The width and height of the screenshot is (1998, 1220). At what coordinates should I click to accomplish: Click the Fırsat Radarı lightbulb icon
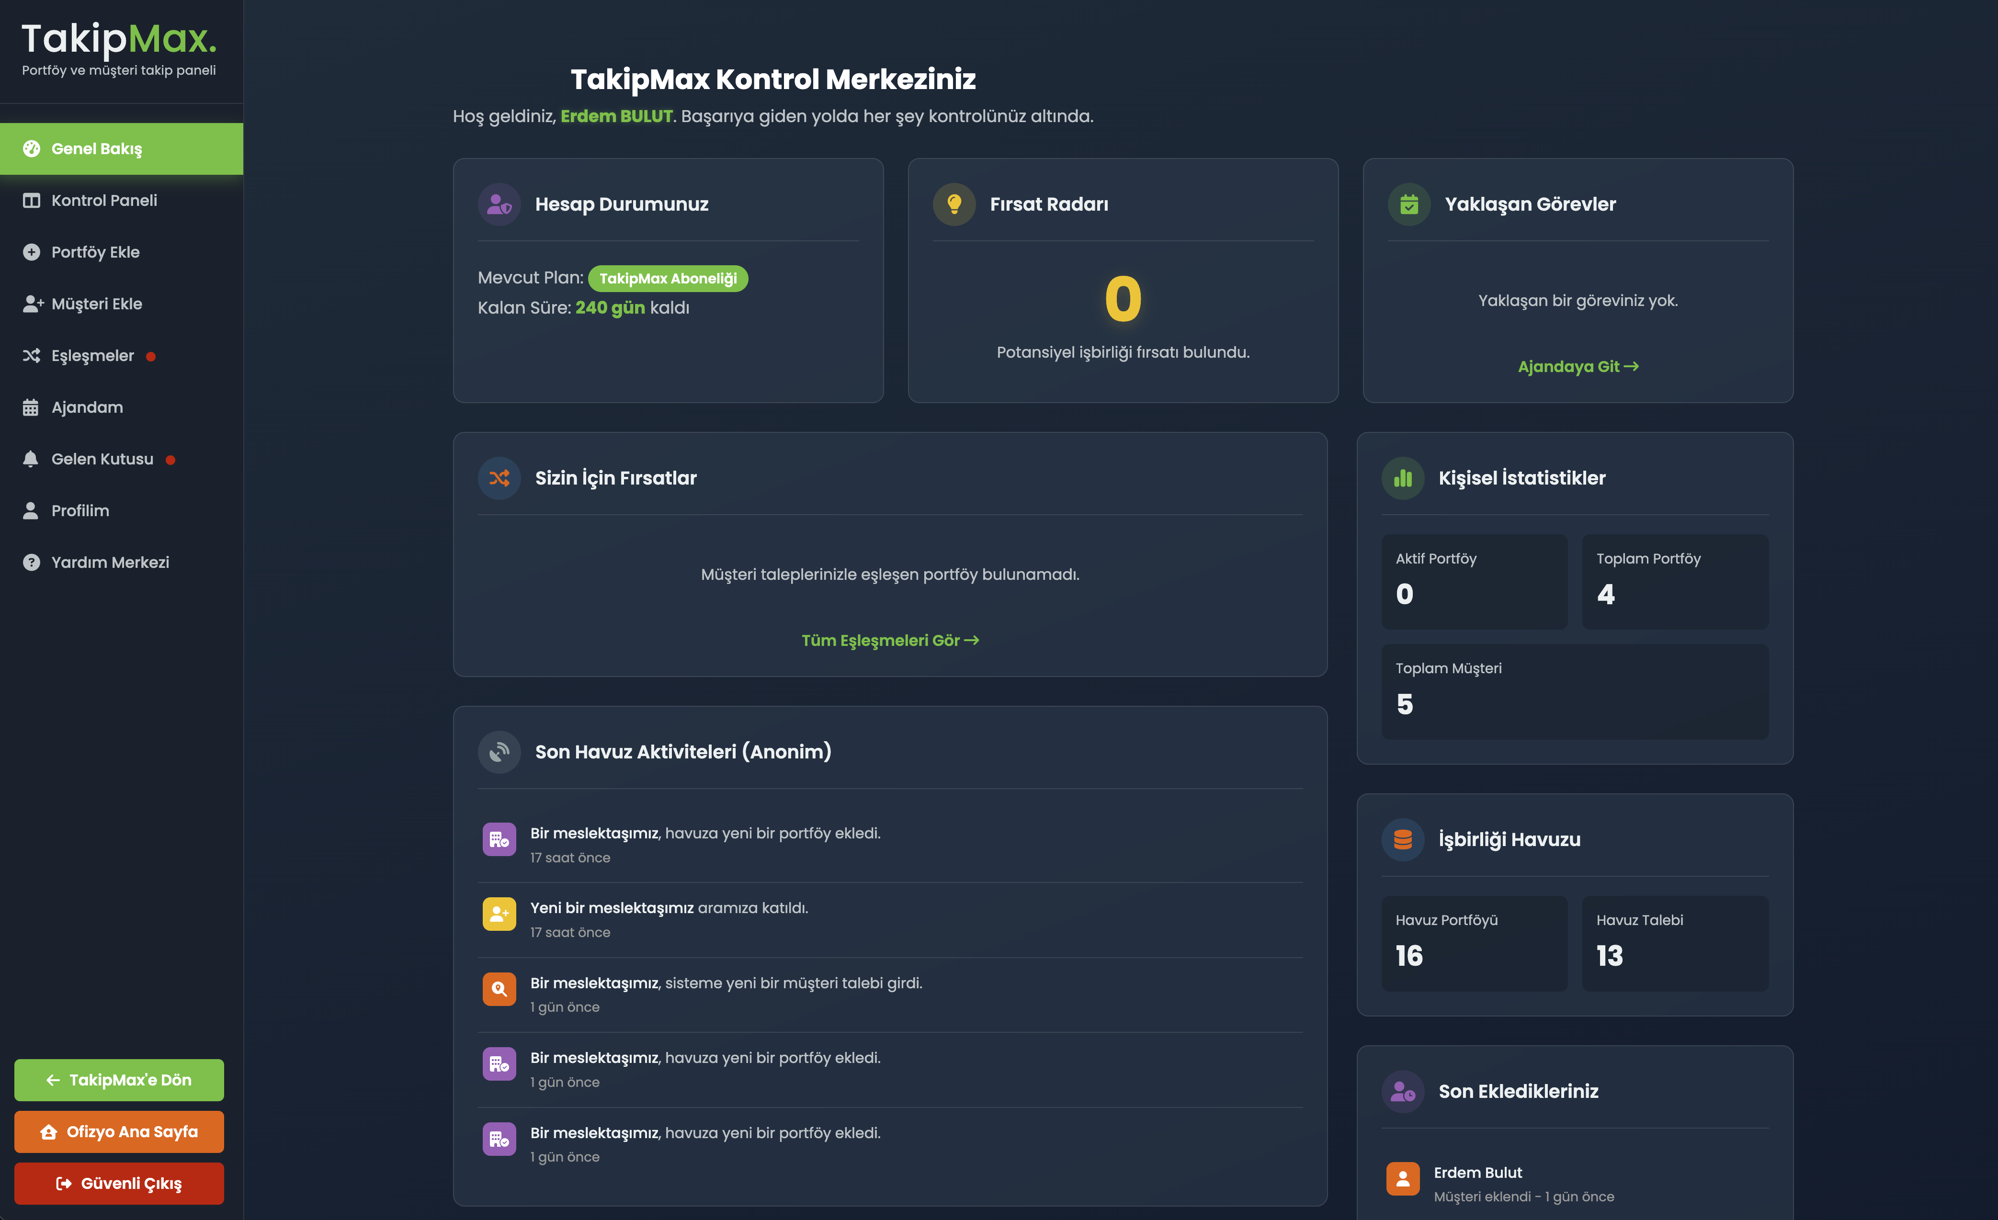click(954, 204)
